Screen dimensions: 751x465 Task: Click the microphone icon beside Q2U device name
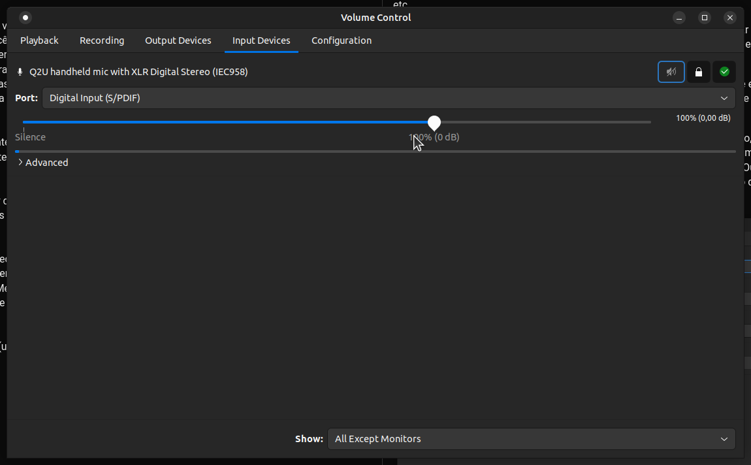coord(20,72)
